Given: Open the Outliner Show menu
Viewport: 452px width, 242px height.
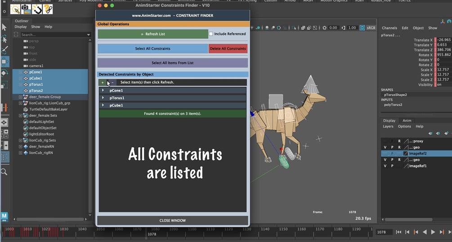Looking at the screenshot, I should 36,27.
